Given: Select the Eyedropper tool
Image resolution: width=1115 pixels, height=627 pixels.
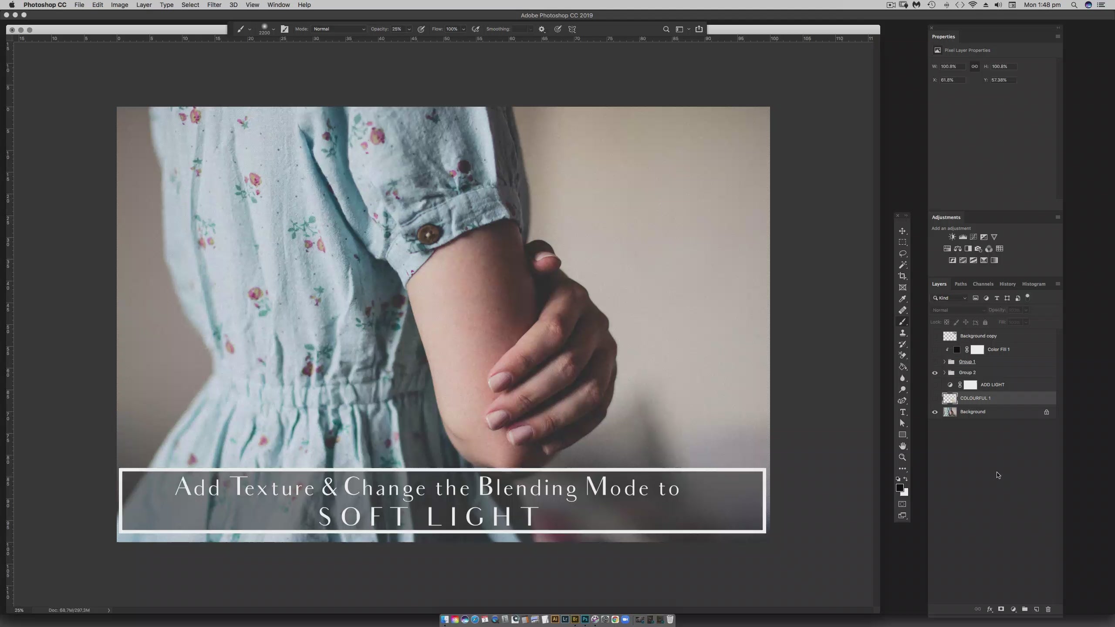Looking at the screenshot, I should [x=902, y=299].
